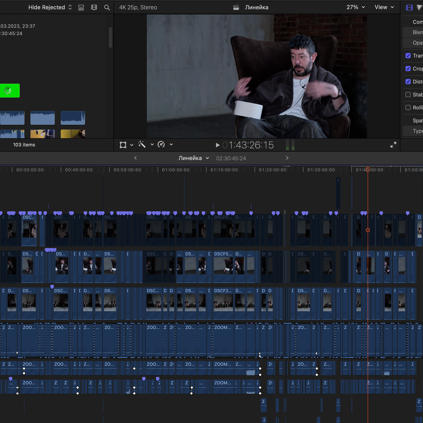The image size is (423, 423).
Task: Uncheck the Crop checkbox
Action: click(x=408, y=68)
